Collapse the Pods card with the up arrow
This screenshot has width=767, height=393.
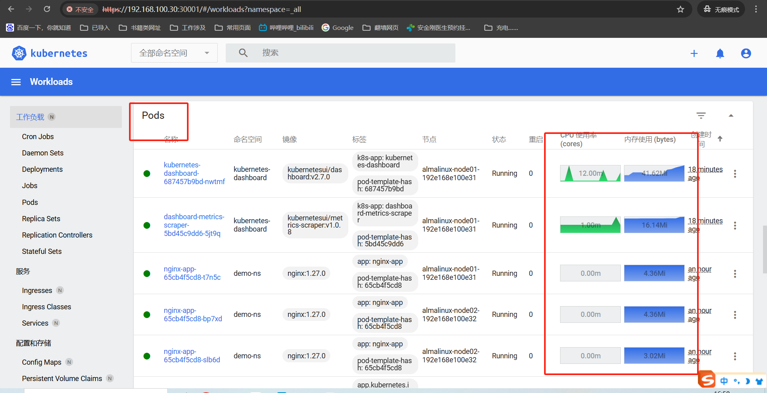point(731,116)
